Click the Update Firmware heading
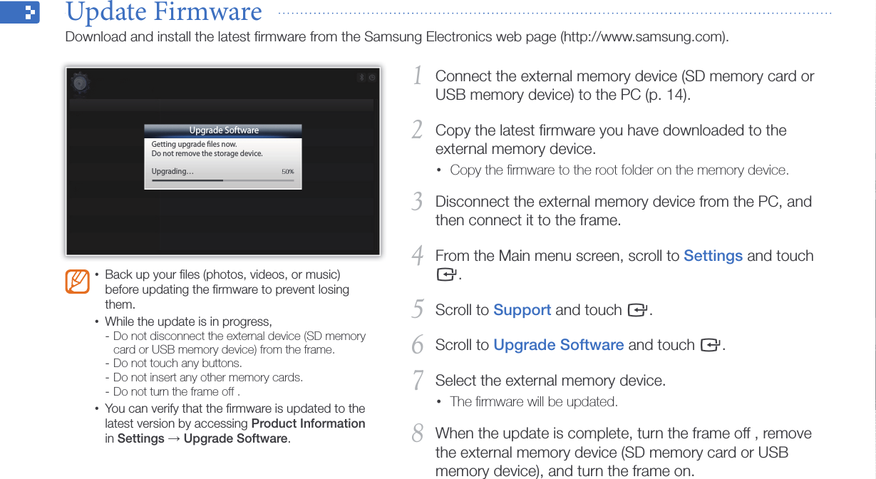The width and height of the screenshot is (876, 479). (164, 12)
